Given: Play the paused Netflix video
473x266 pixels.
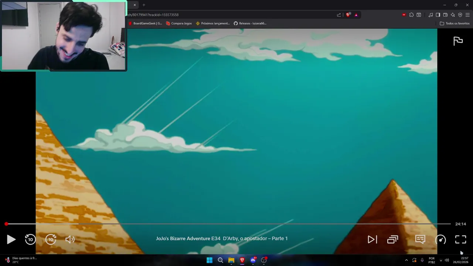Looking at the screenshot, I should click(11, 239).
